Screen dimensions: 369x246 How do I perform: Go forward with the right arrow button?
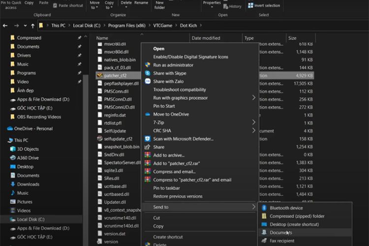click(x=16, y=26)
